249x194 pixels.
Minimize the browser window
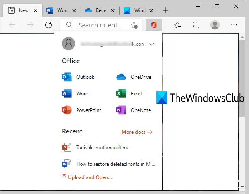coord(198,6)
